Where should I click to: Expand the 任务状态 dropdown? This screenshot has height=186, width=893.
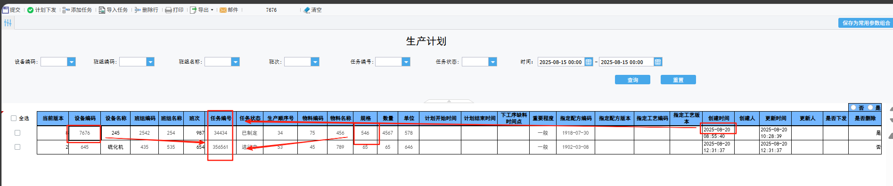[x=493, y=62]
